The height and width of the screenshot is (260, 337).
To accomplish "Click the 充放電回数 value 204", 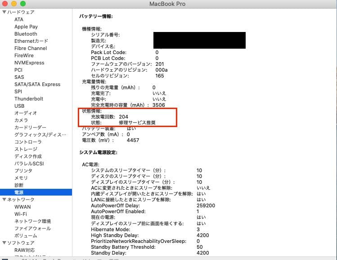I will pyautogui.click(x=123, y=117).
